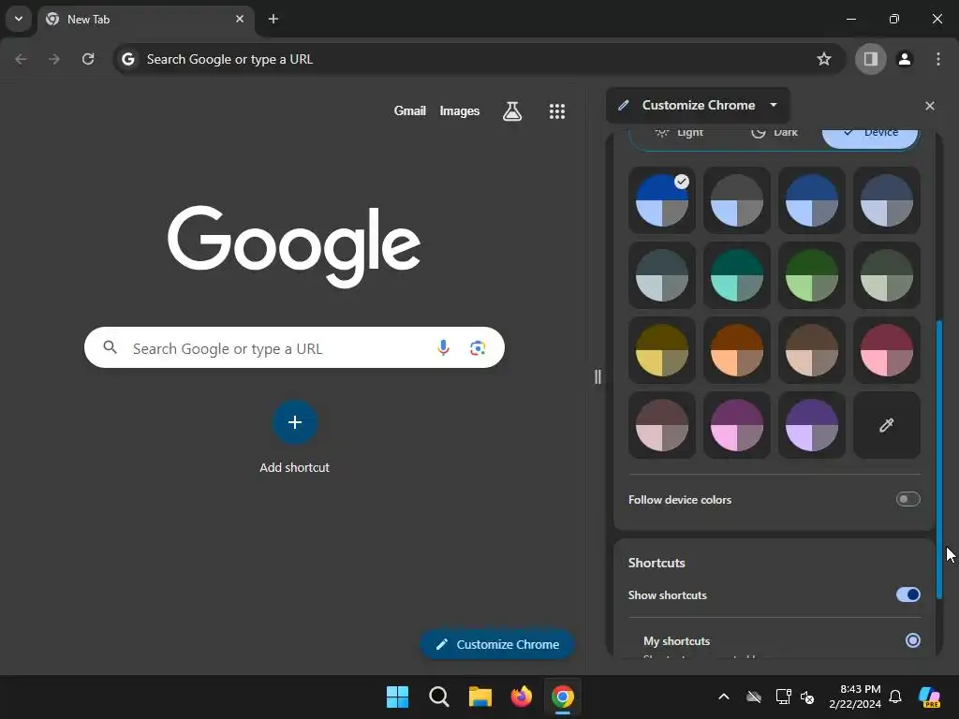Select the My shortcuts radio option
The height and width of the screenshot is (719, 959).
click(912, 640)
